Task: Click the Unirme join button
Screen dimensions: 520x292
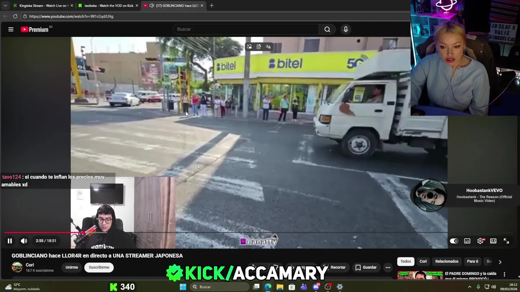Action: [71, 267]
